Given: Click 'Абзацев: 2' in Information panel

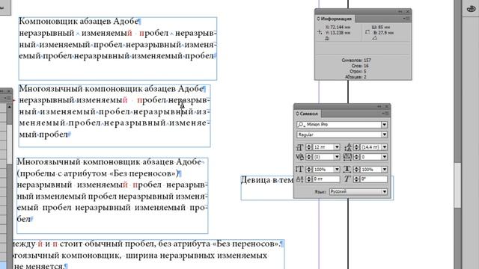Looking at the screenshot, I should (356, 77).
